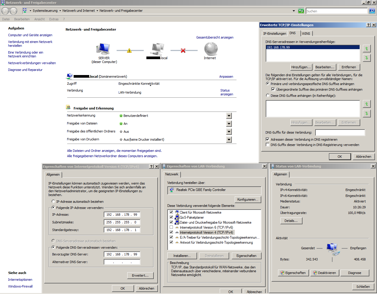Viewport: 377px width, 294px height.
Task: Switch to the IP-Einstellungen tab
Action: (275, 34)
